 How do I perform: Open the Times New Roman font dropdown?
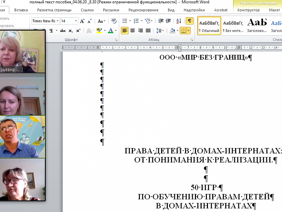coord(57,21)
